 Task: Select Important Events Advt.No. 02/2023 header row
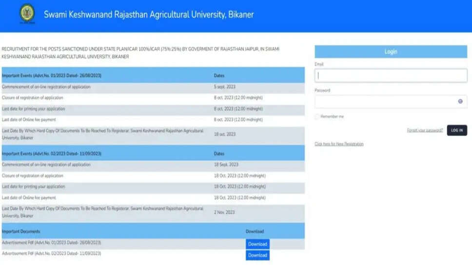point(52,153)
